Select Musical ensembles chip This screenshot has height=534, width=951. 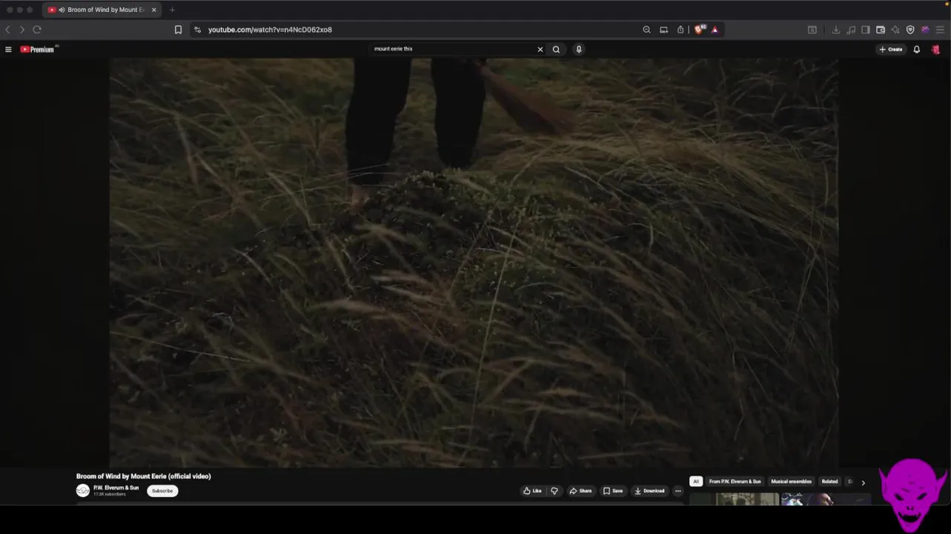[x=791, y=481]
